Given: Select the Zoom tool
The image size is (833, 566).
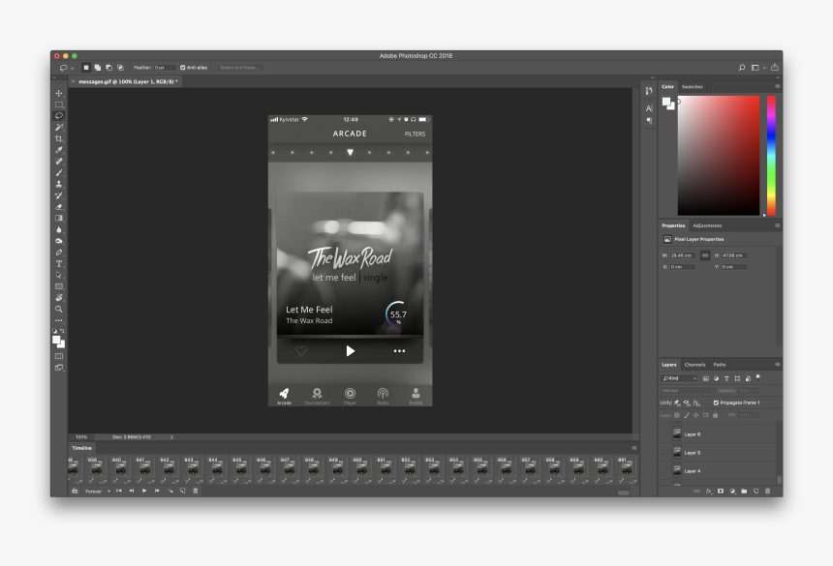Looking at the screenshot, I should click(59, 310).
